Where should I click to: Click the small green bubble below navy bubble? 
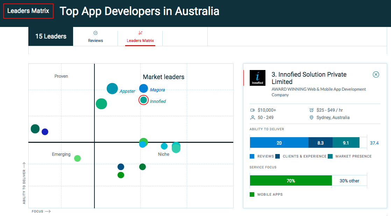coord(121,175)
